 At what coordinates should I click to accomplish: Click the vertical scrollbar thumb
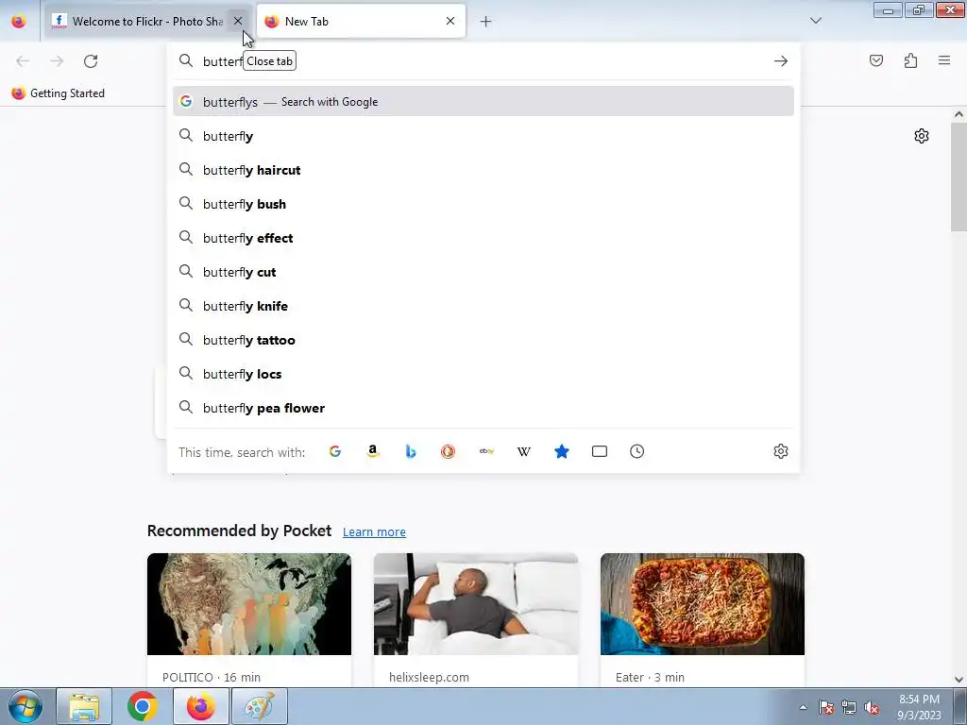click(x=959, y=177)
